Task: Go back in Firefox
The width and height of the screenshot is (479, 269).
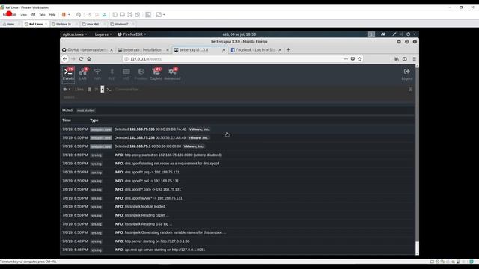Action: [65, 59]
